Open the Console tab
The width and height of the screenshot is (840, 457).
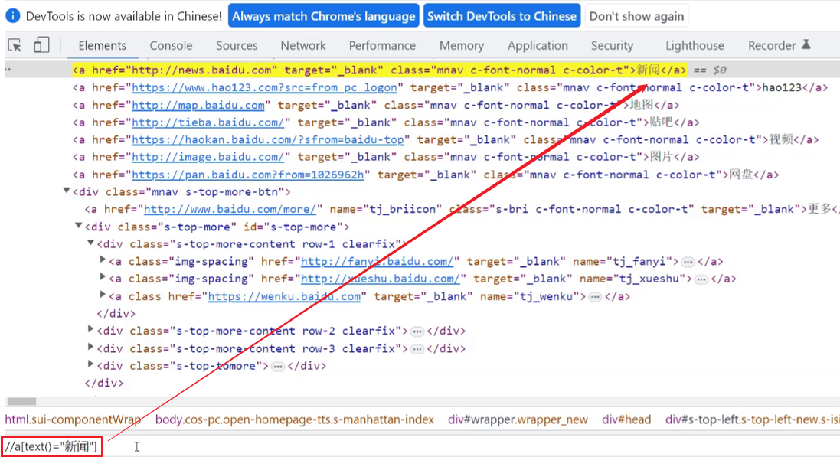tap(171, 45)
